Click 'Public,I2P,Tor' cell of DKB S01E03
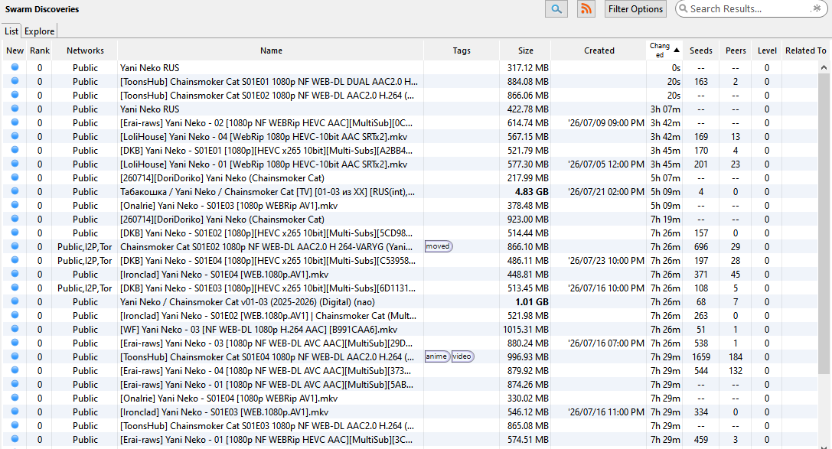This screenshot has height=449, width=832. (85, 288)
